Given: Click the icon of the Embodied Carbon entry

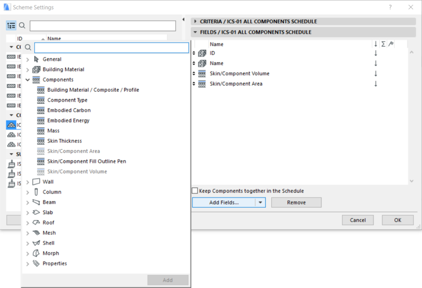Looking at the screenshot, I should pos(41,110).
